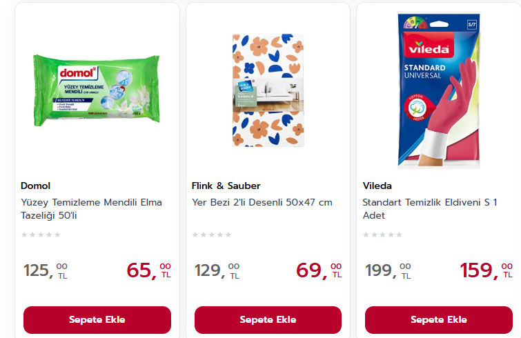521x338 pixels.
Task: Open the Domol cleaning wipes product image
Action: [x=97, y=90]
